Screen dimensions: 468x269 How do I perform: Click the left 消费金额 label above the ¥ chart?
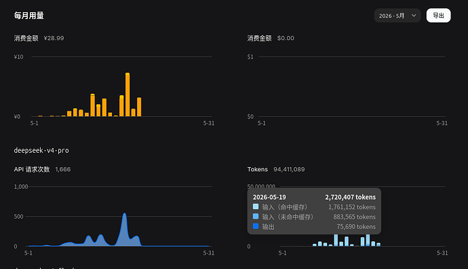click(26, 38)
